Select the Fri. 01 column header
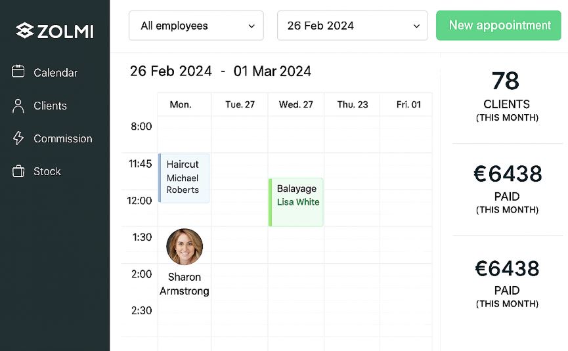Screen dimensions: 568x351 point(408,104)
